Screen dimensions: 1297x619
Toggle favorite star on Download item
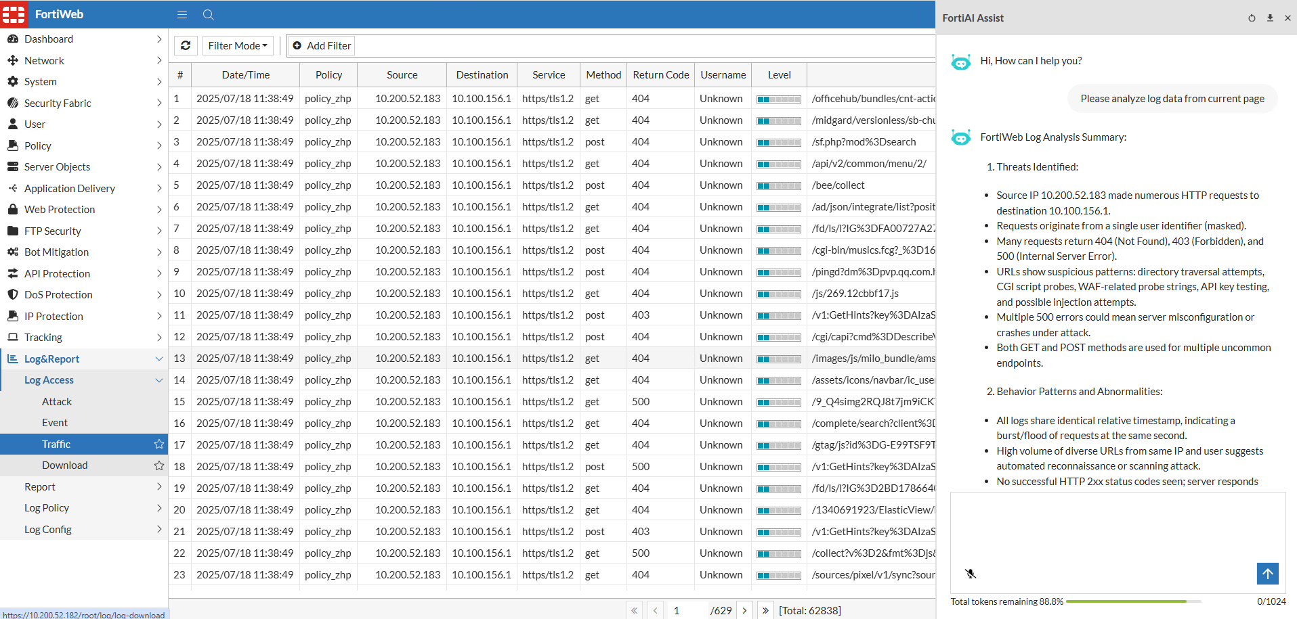(159, 465)
